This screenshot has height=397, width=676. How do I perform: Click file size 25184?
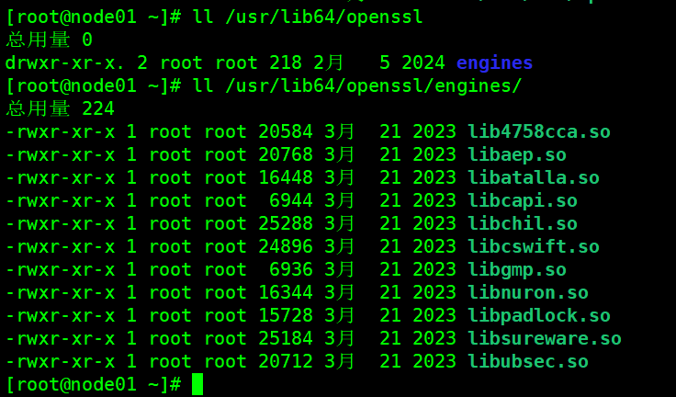coord(286,338)
